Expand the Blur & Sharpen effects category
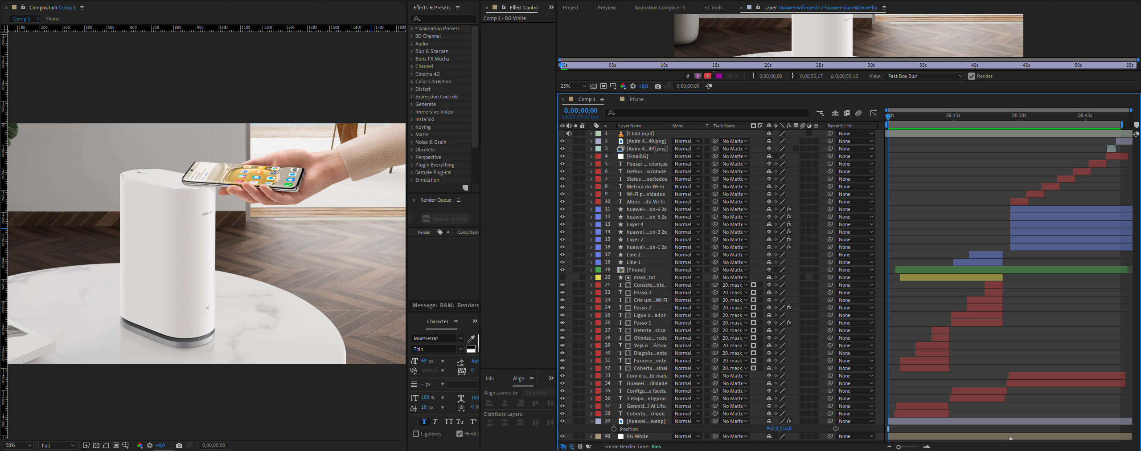Viewport: 1141px width, 451px height. coord(412,51)
